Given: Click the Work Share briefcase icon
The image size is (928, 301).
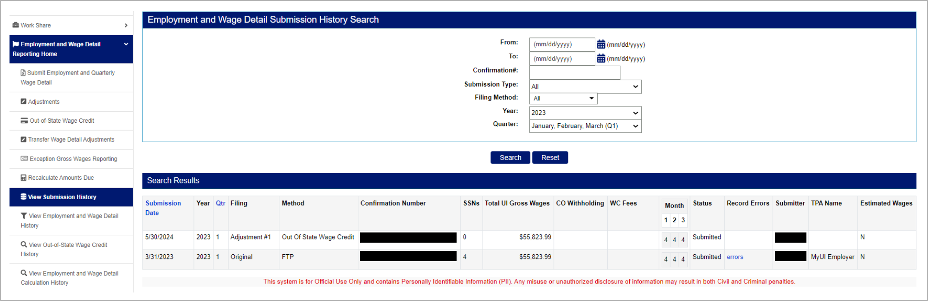Looking at the screenshot, I should [16, 25].
